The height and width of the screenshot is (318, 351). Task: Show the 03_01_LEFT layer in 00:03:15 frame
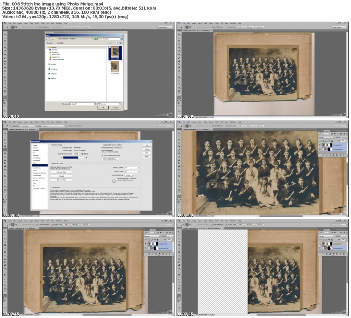click(x=320, y=245)
